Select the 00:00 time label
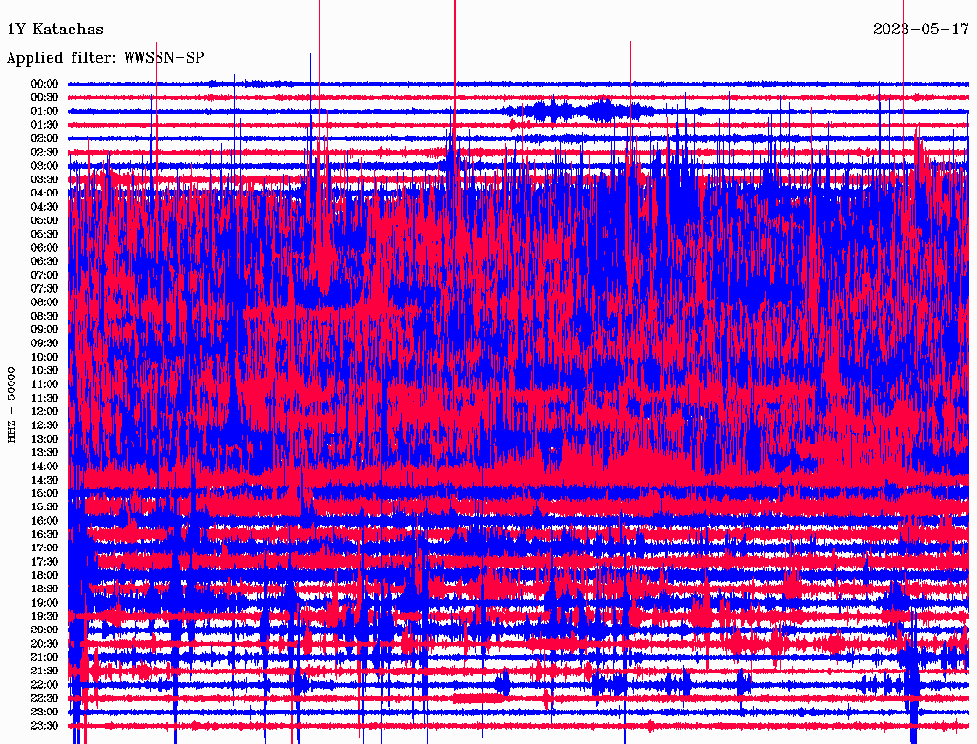The height and width of the screenshot is (744, 977). point(45,84)
